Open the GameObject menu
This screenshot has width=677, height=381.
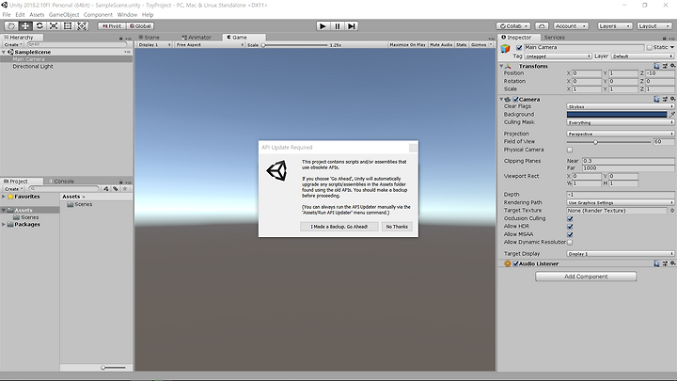click(x=64, y=15)
